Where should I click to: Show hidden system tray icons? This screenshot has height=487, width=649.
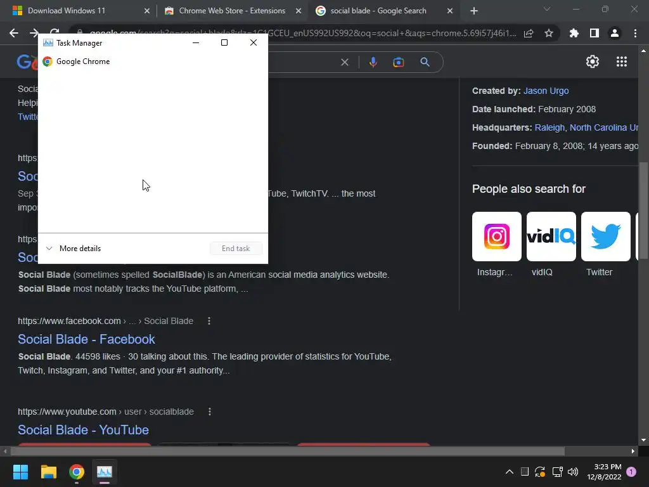coord(510,472)
